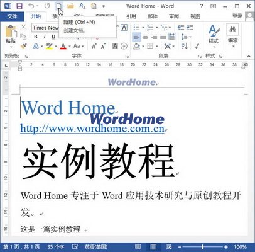
Task: Toggle character border A
Action: 124,28
